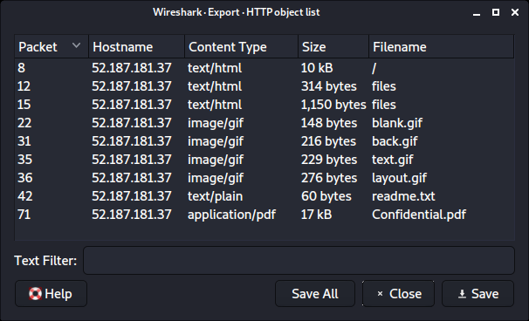The width and height of the screenshot is (529, 321).
Task: Minimize the HTTP object list window
Action: point(477,13)
